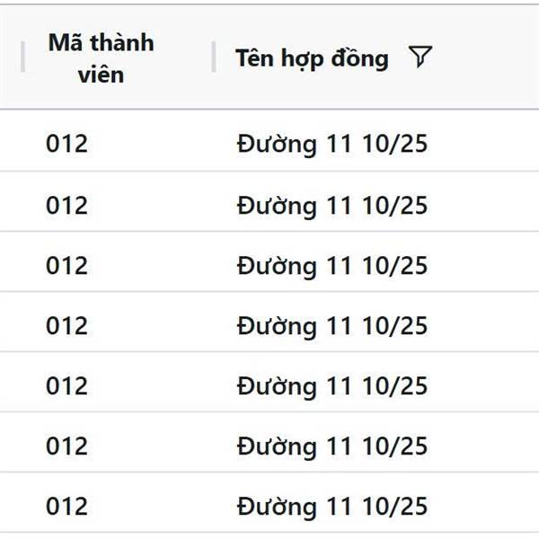Viewport: 539px width, 539px height.
Task: Select the sixth row member code 012
Action: pos(67,446)
